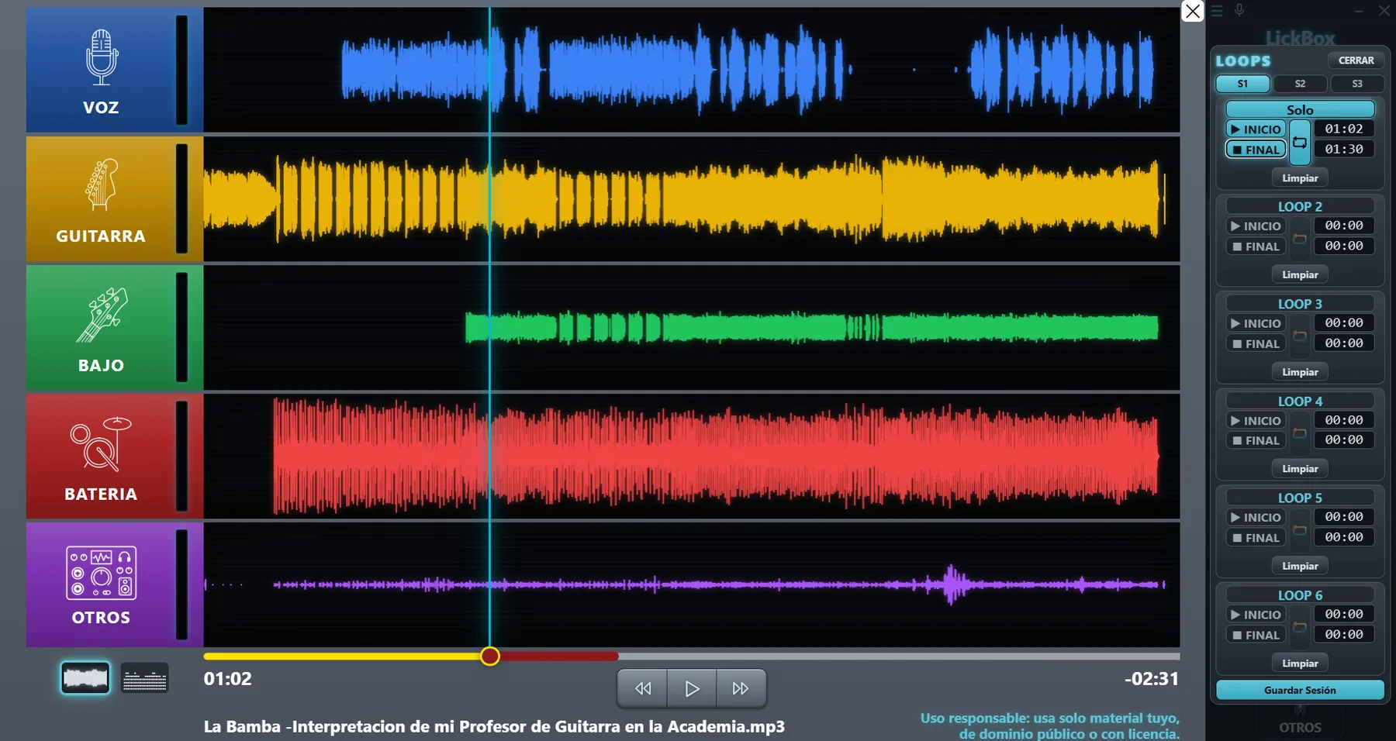Select the BAJO bass stem icon
The image size is (1396, 741).
101,314
